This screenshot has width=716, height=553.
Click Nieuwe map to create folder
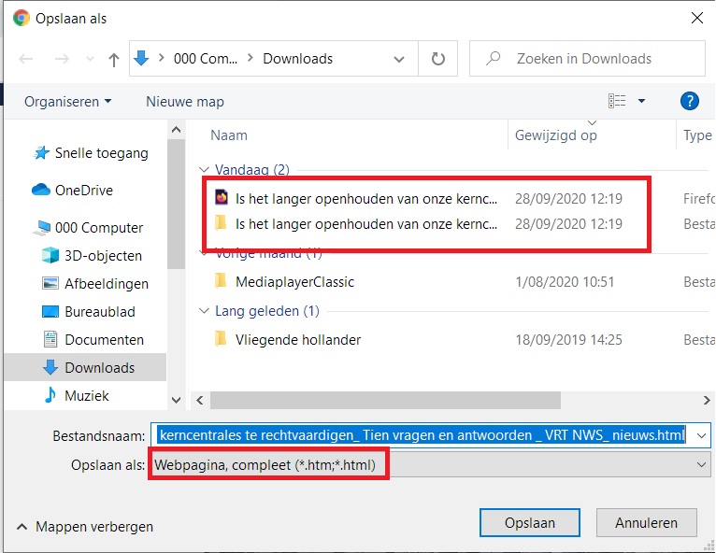click(185, 101)
